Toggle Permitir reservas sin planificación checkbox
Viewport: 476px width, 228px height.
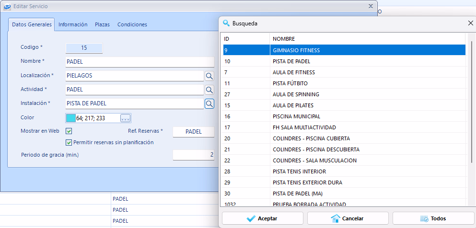pyautogui.click(x=69, y=142)
